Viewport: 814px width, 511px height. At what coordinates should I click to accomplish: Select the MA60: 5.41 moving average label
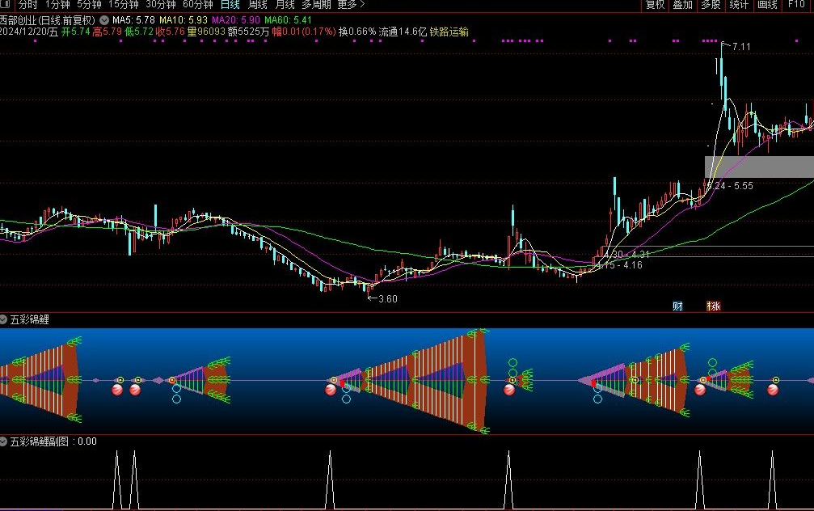coord(288,20)
